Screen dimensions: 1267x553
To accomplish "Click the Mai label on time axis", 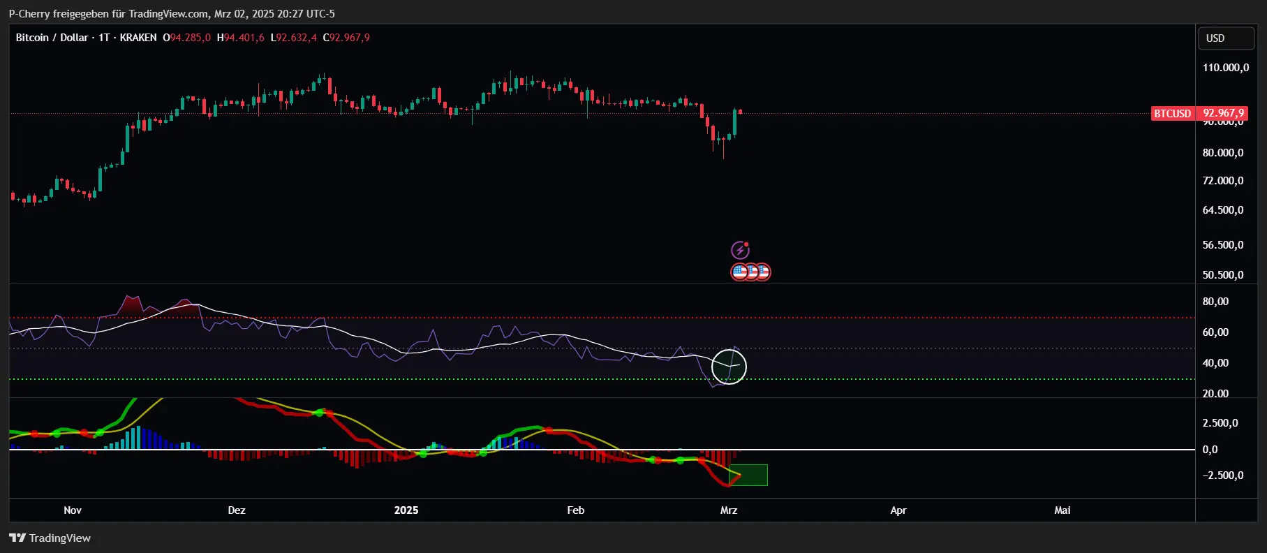I will coord(1062,510).
